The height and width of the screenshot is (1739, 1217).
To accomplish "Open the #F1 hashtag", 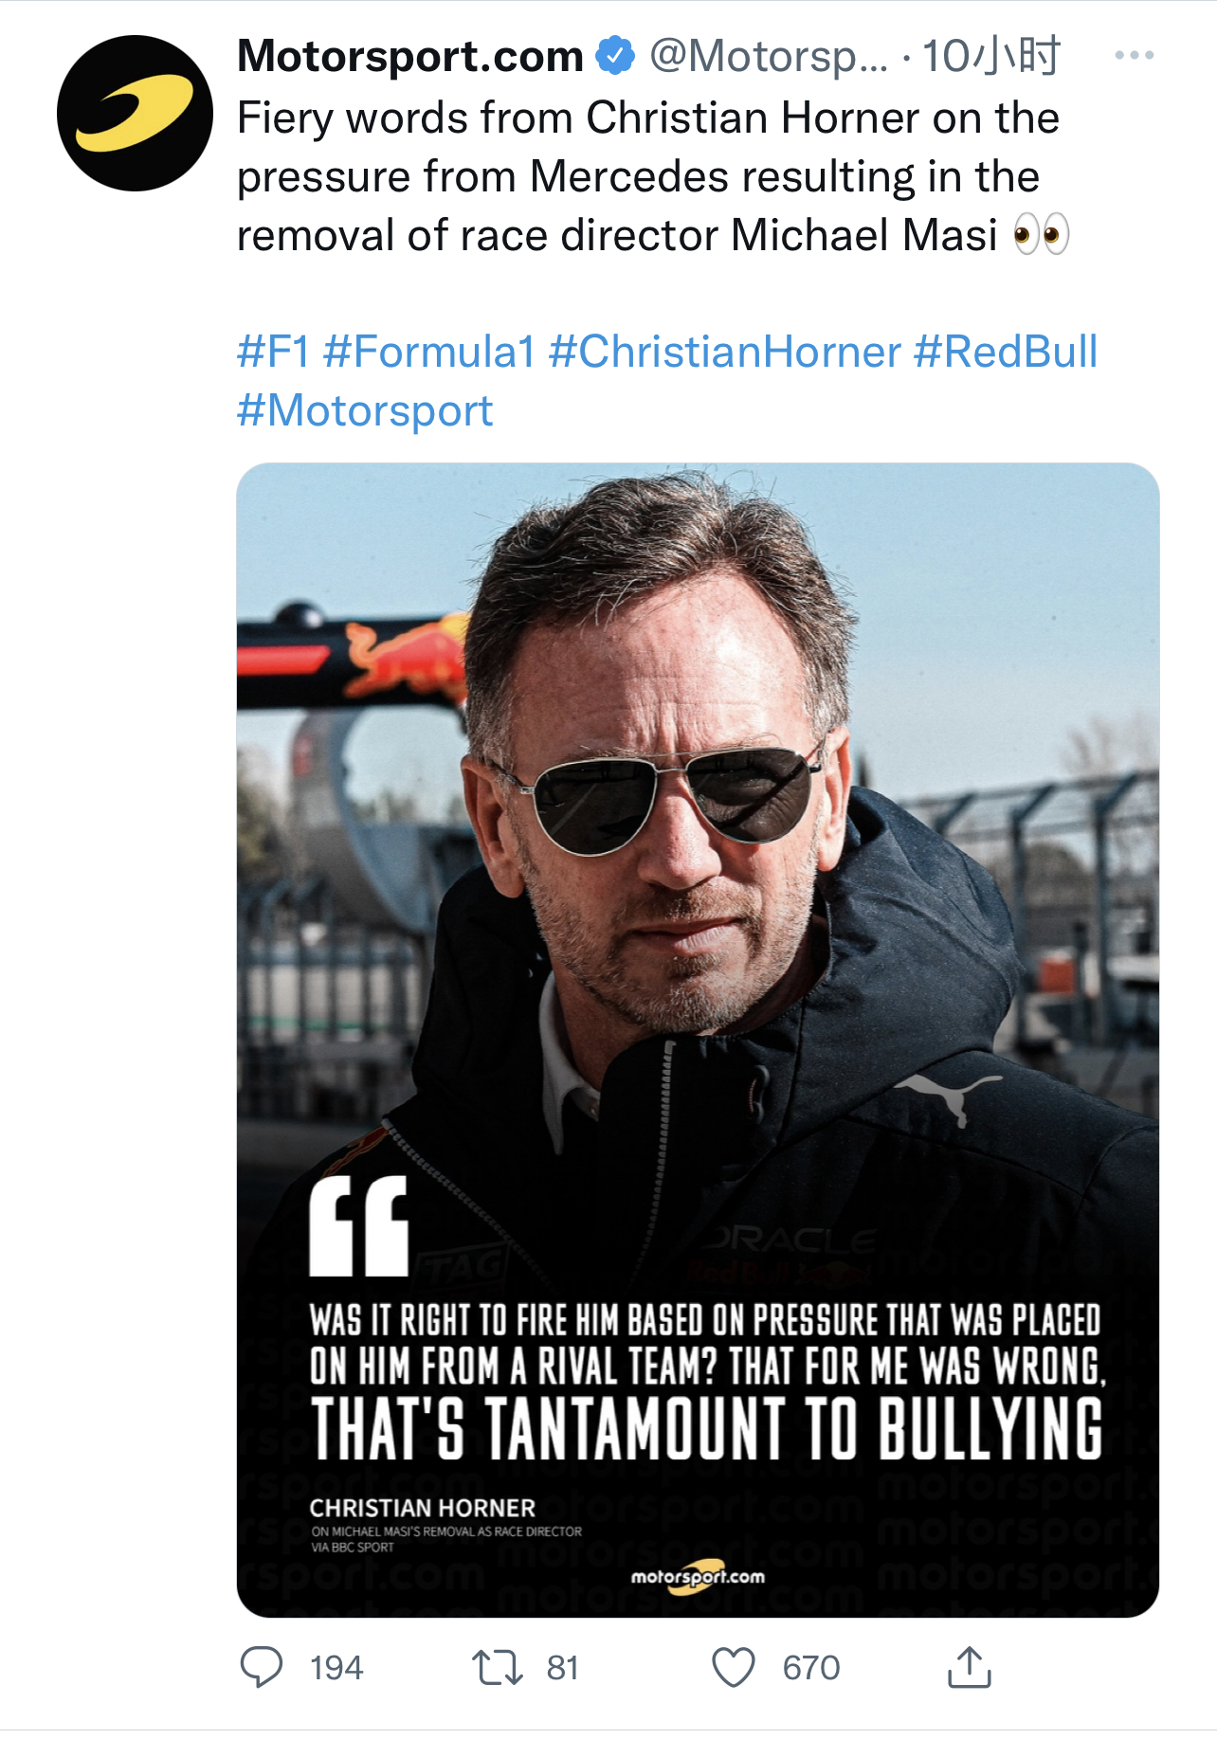I will point(273,352).
